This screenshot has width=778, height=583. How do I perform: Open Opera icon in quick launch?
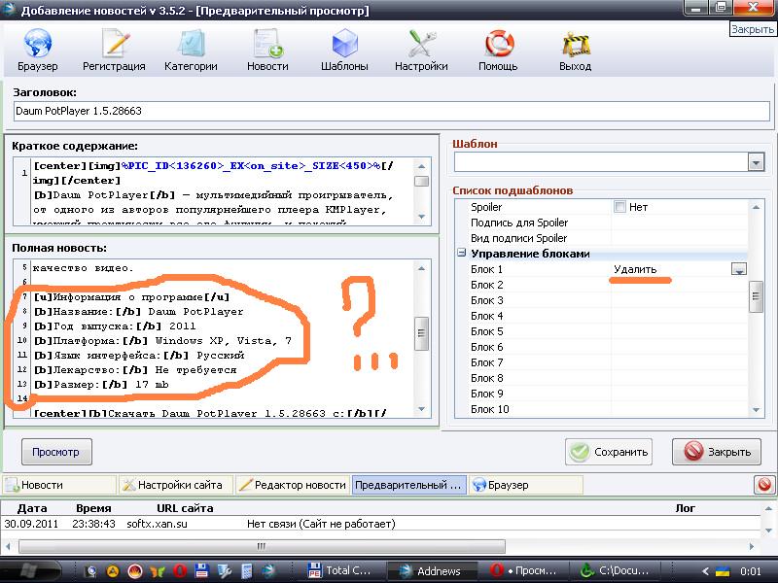[x=180, y=570]
